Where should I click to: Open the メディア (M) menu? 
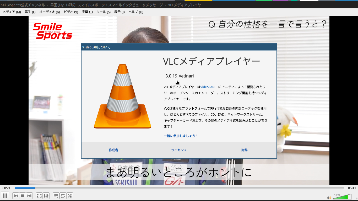click(12, 12)
